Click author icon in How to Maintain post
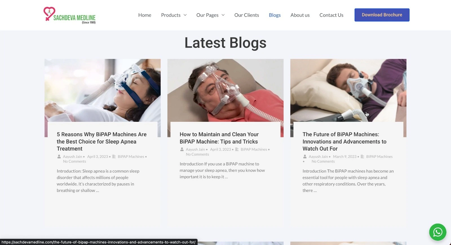 coord(182,149)
